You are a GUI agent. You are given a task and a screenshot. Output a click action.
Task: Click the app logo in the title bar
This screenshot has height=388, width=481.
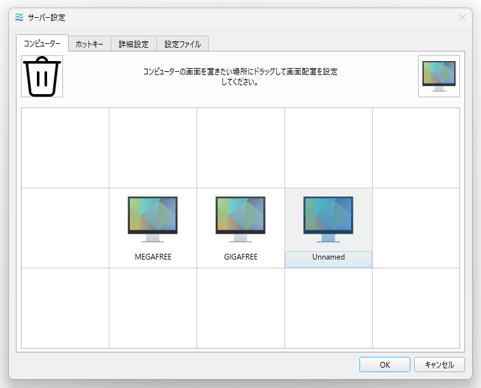18,18
